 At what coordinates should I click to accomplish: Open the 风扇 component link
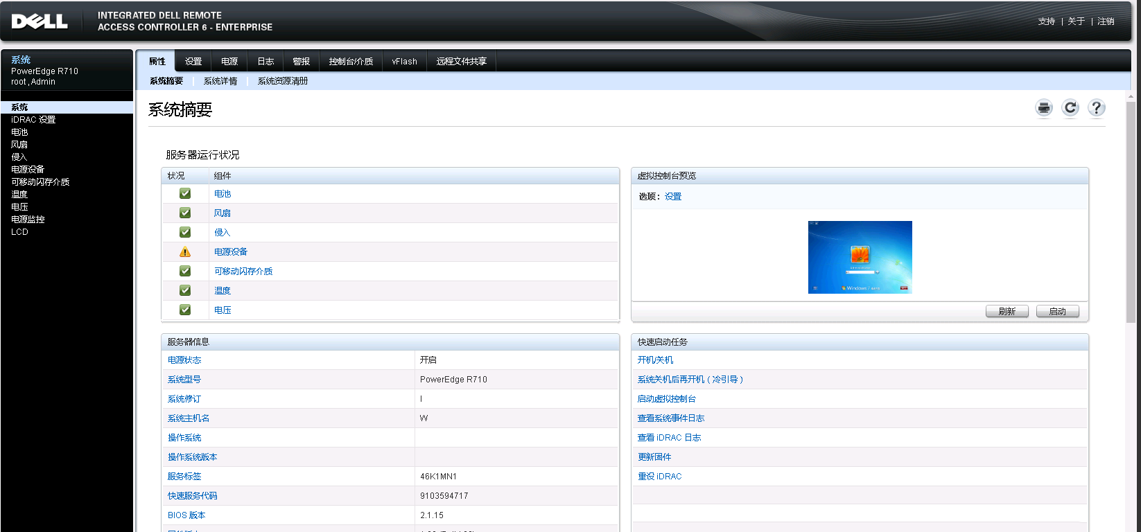click(x=223, y=213)
